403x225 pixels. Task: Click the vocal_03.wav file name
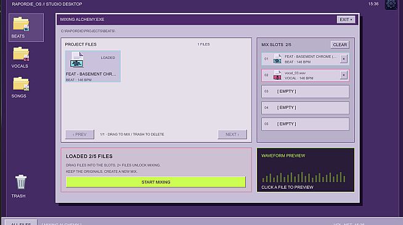pos(295,73)
